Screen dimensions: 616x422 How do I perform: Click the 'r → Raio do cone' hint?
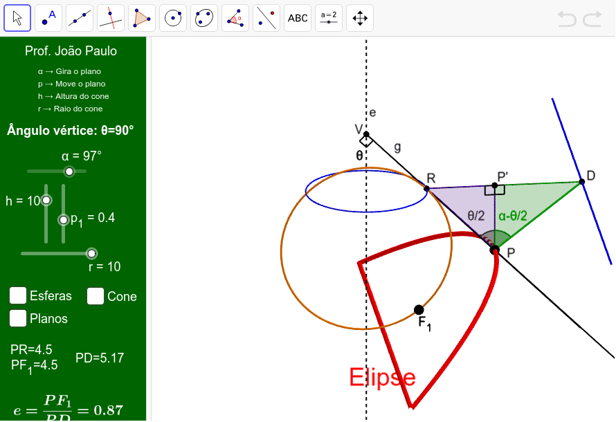point(71,109)
